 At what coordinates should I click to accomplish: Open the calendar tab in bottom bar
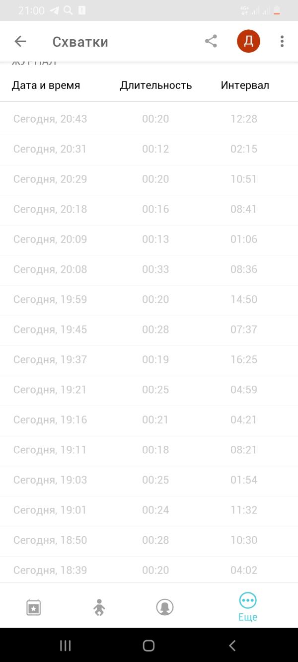click(33, 607)
